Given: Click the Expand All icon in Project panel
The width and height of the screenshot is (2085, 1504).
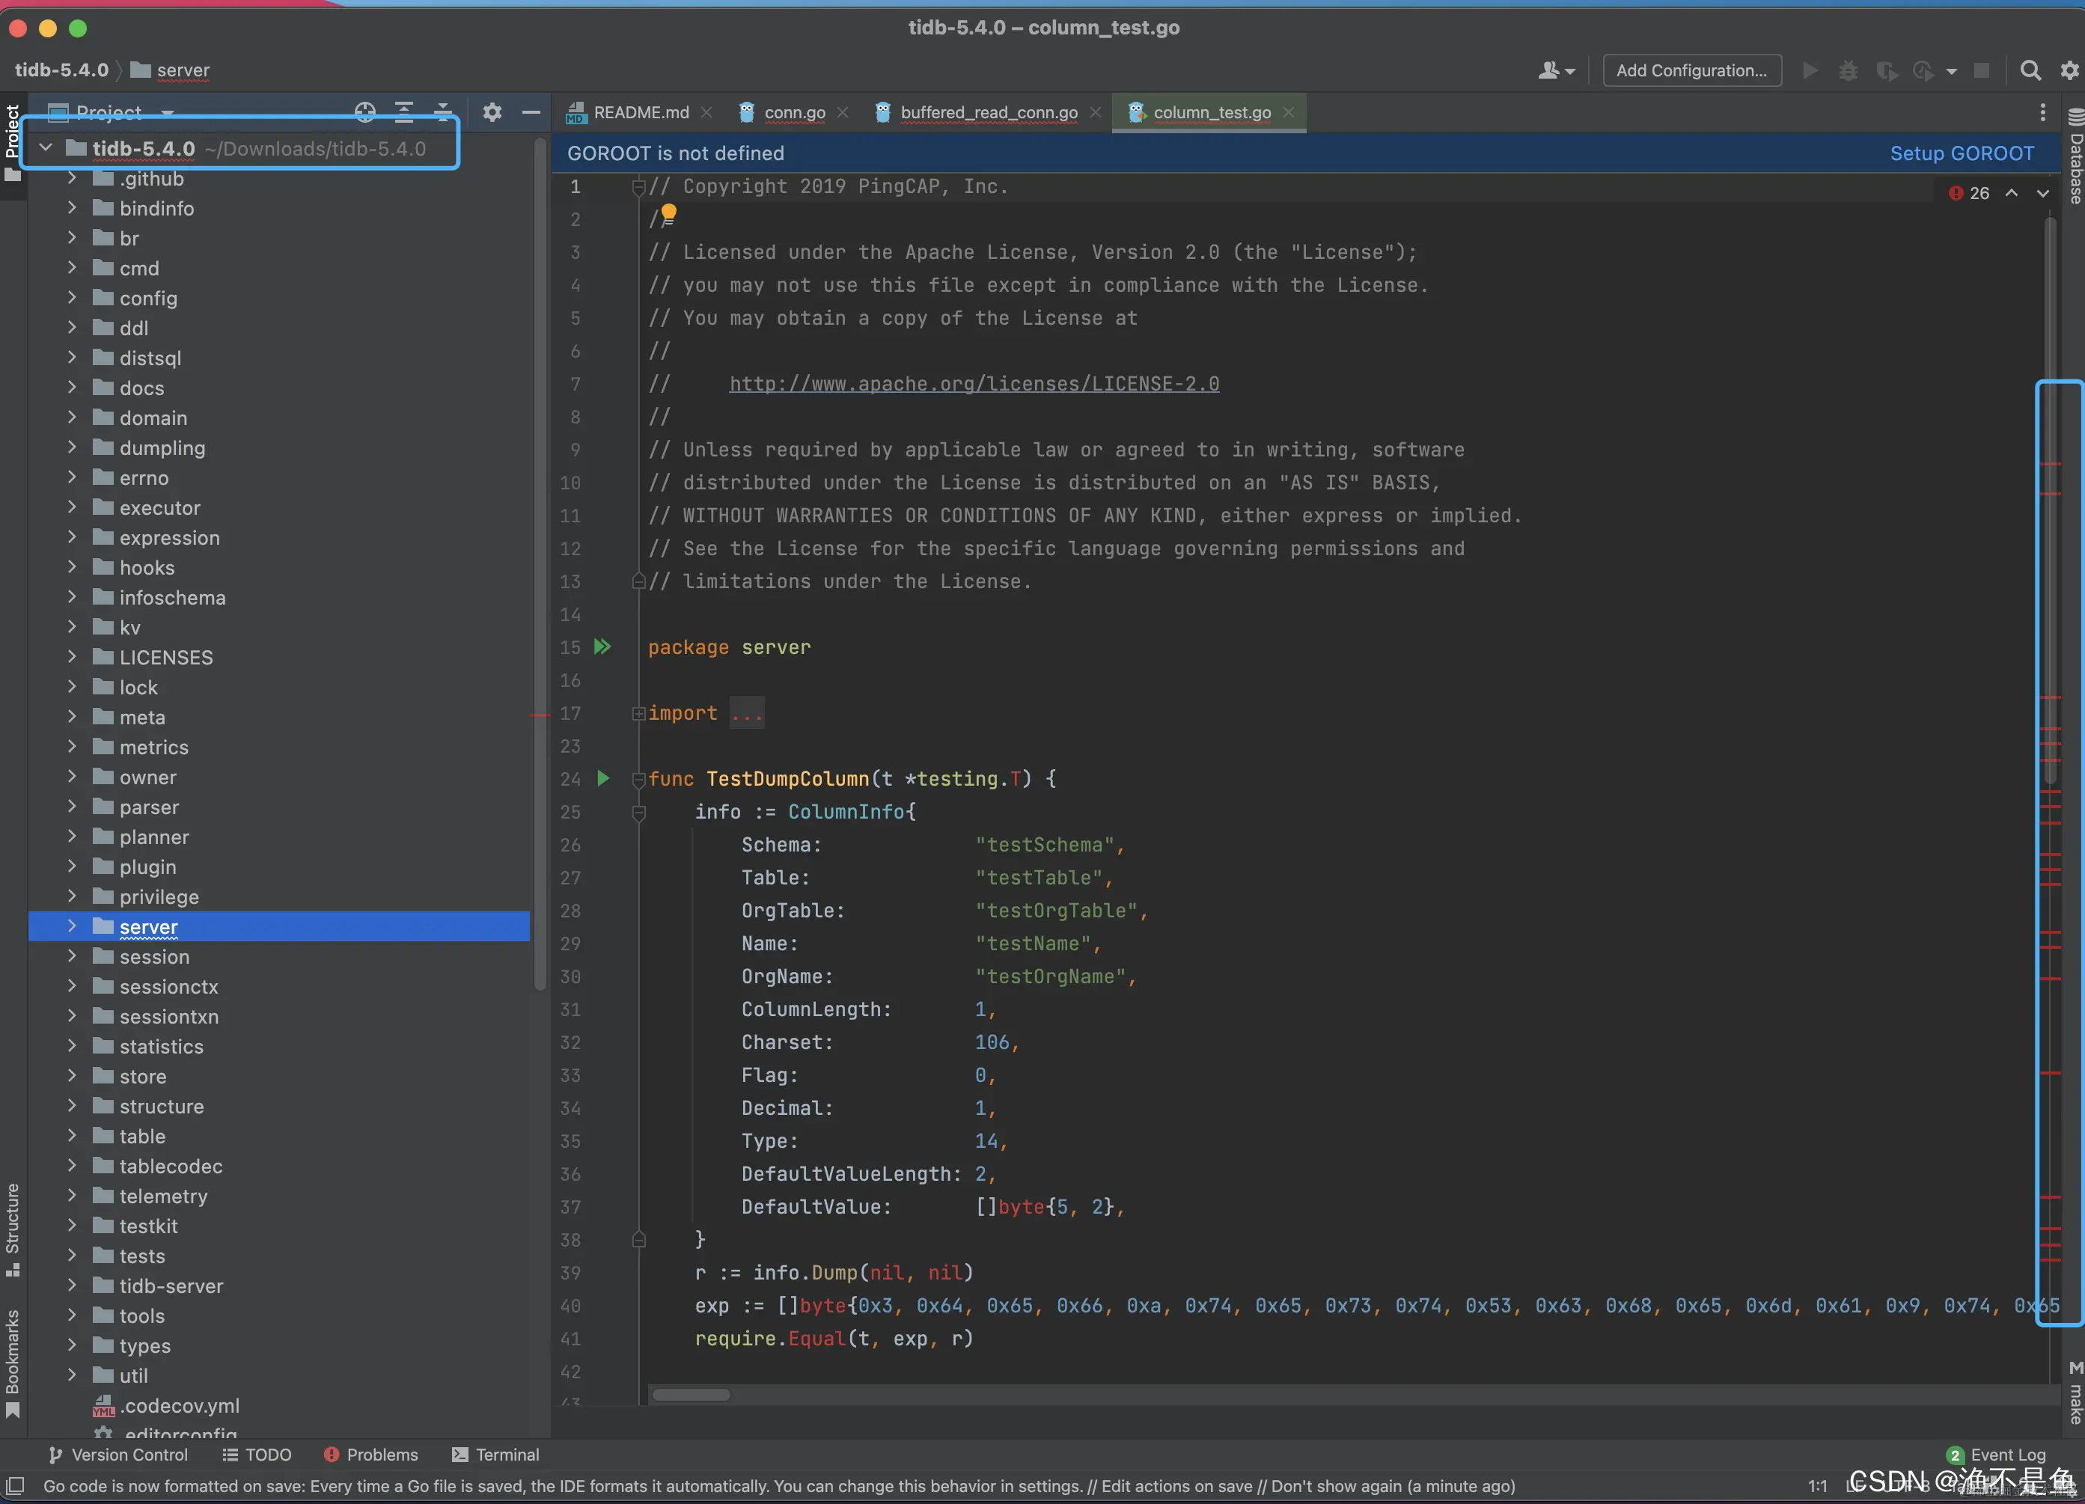Looking at the screenshot, I should pos(403,112).
